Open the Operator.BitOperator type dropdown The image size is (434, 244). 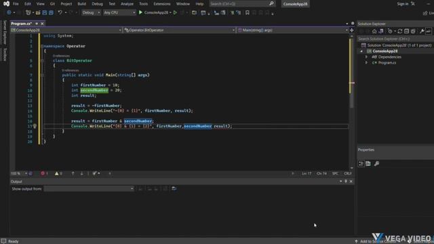pos(179,30)
